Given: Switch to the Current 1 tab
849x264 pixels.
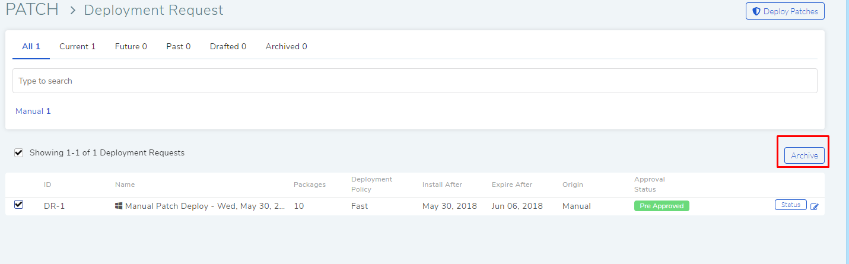Looking at the screenshot, I should 77,46.
